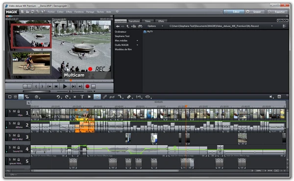Switch to the Transitions tab
The width and height of the screenshot is (294, 181).
point(134,21)
